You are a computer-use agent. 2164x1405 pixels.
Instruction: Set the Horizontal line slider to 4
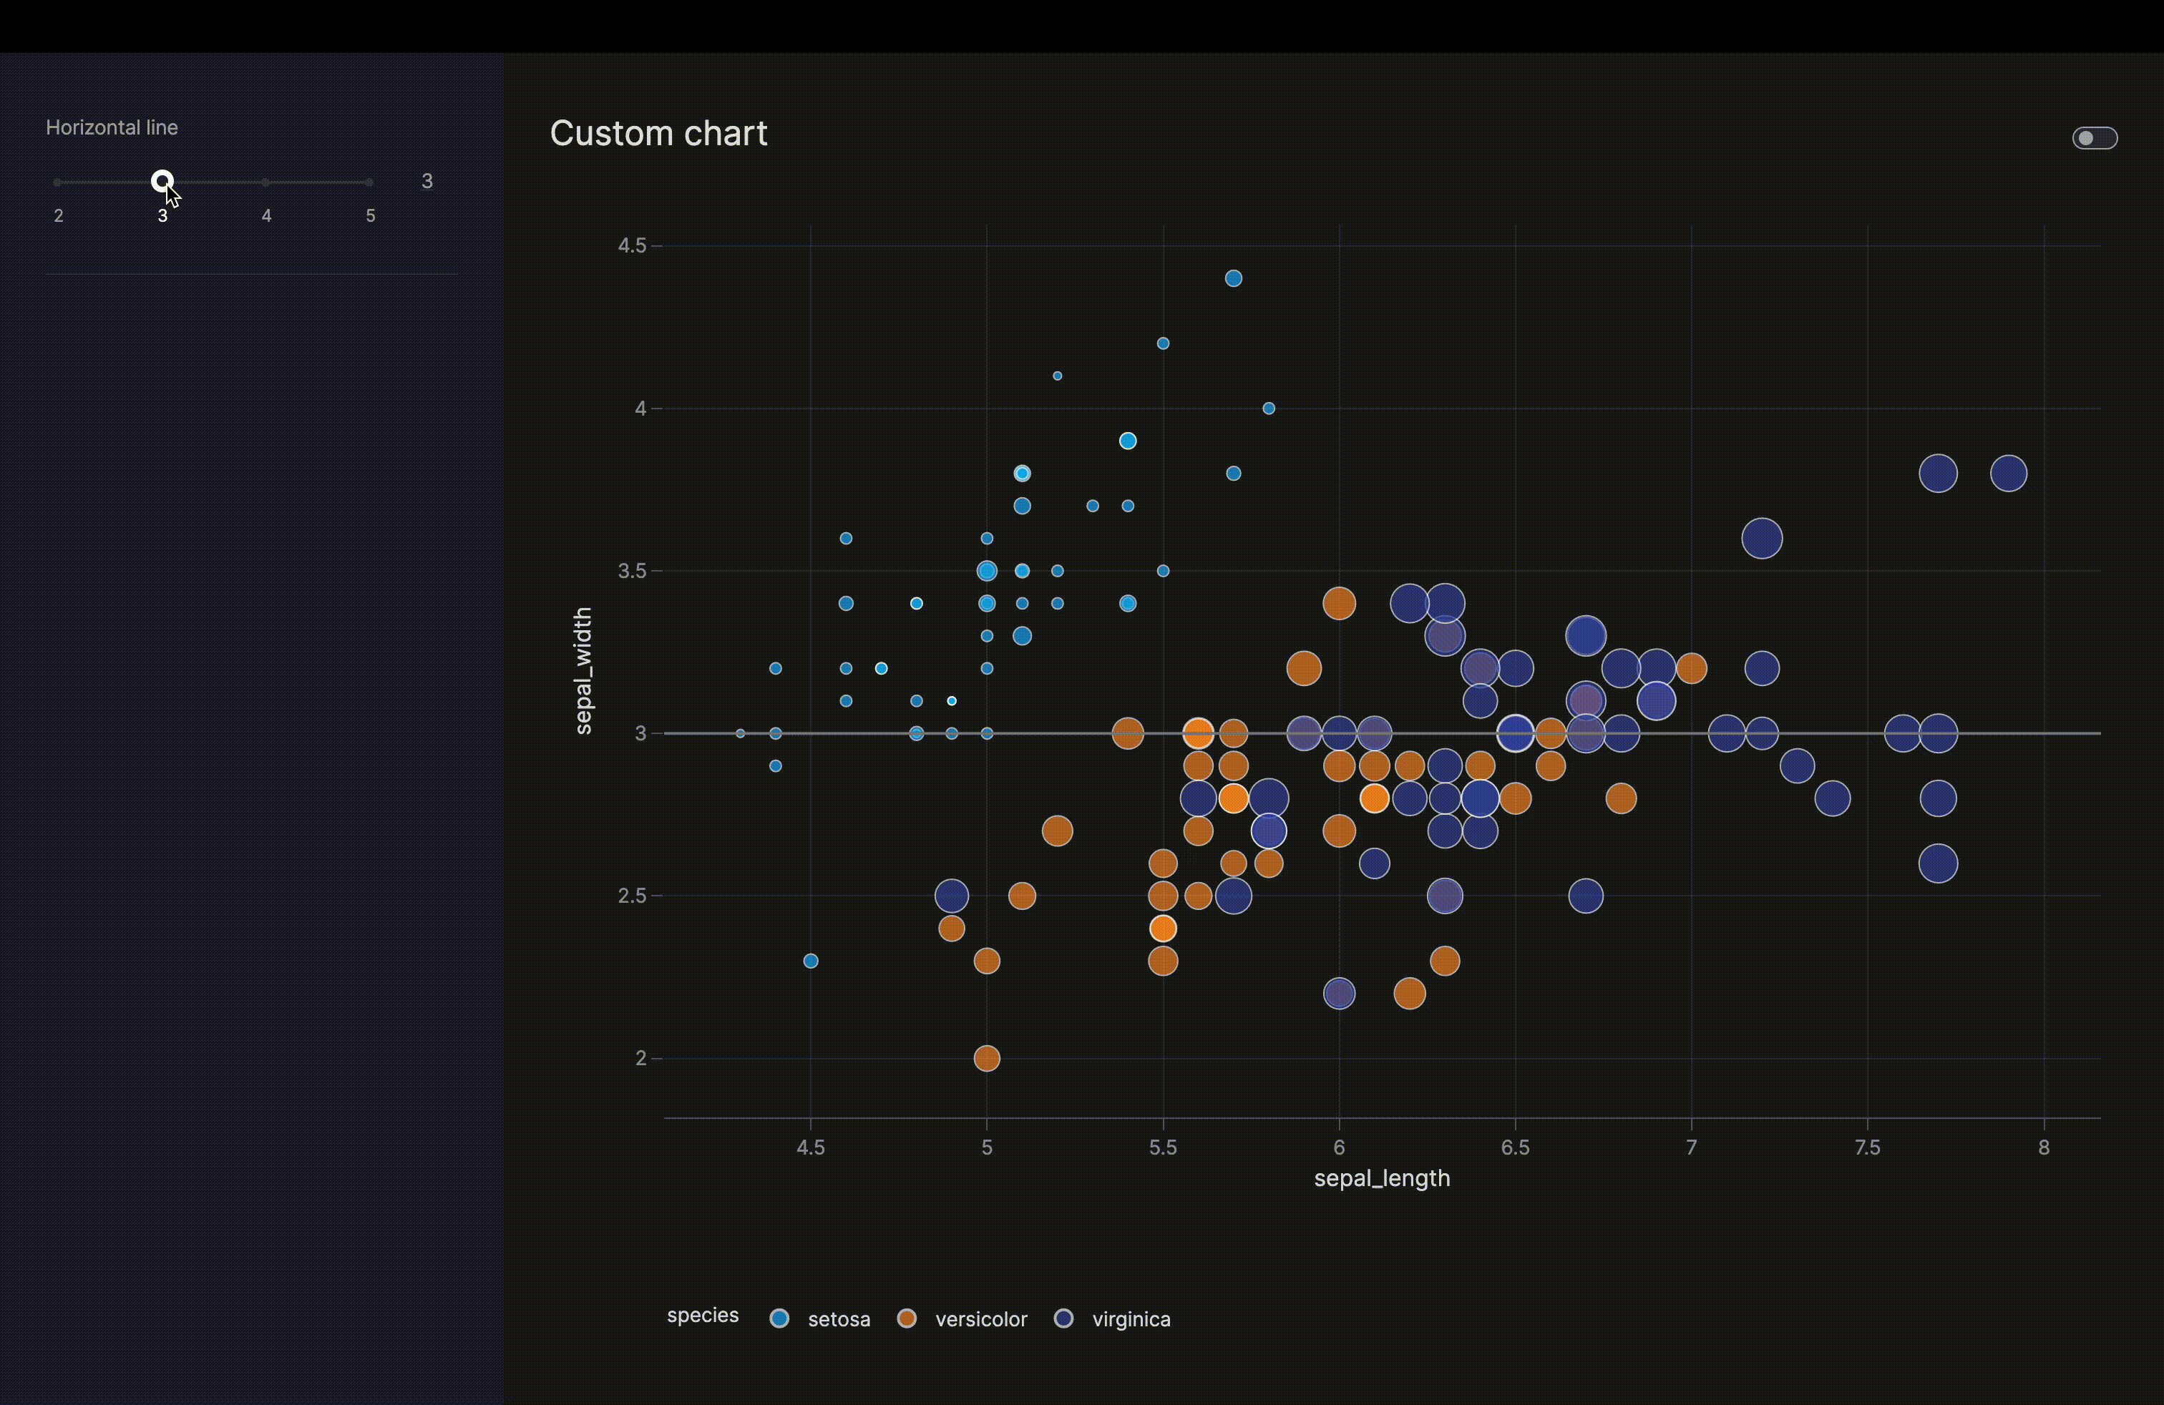(x=265, y=182)
